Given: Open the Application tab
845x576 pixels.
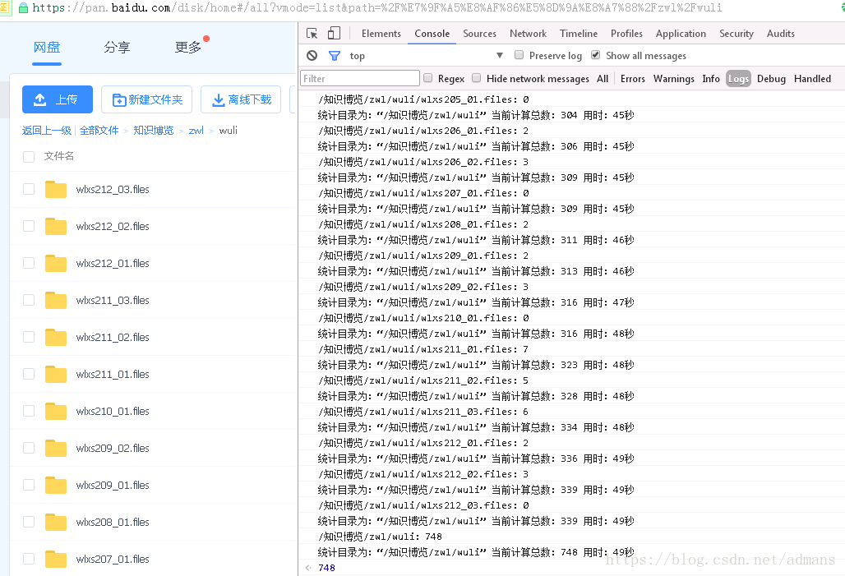Looking at the screenshot, I should [x=681, y=34].
